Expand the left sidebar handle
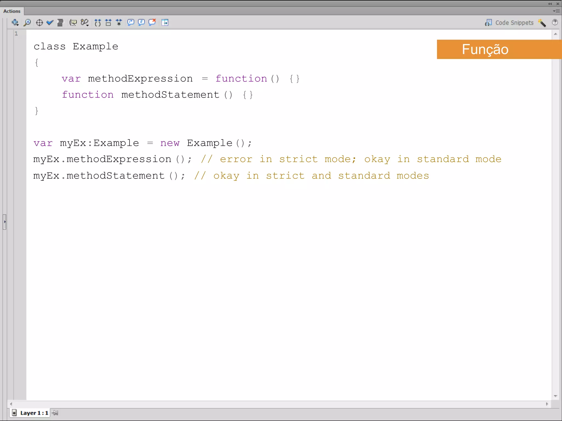 click(4, 222)
